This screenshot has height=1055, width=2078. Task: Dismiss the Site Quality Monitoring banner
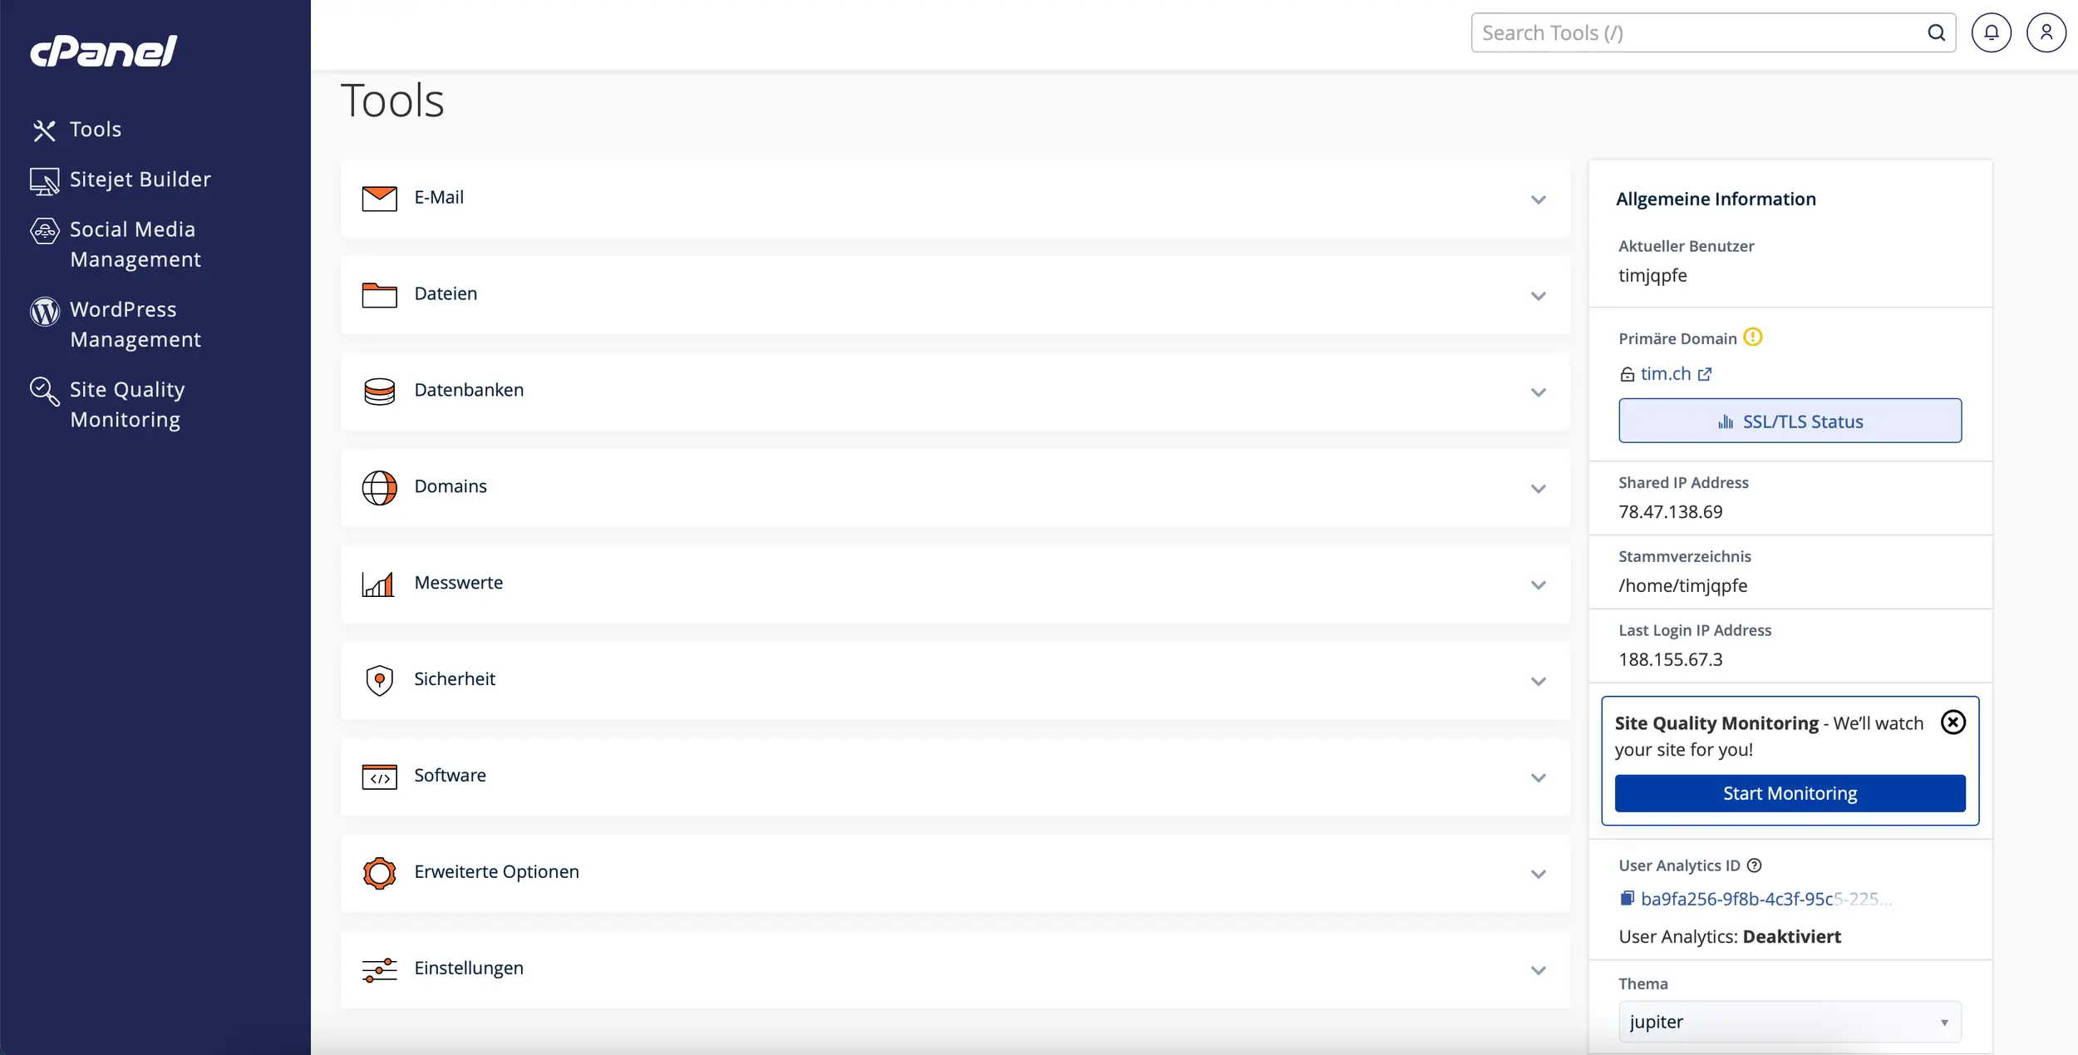click(x=1952, y=722)
